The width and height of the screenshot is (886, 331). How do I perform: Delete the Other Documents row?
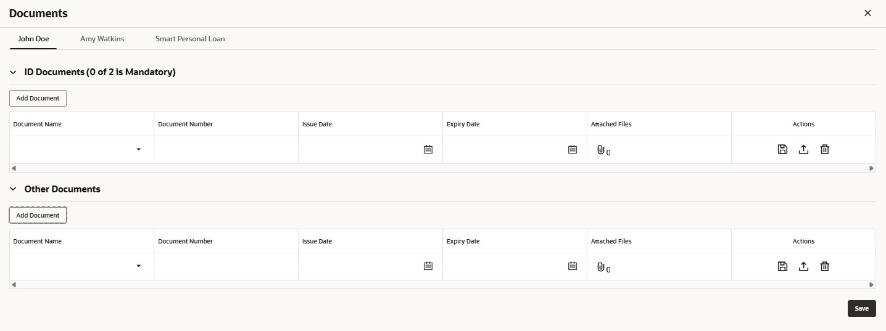click(x=824, y=266)
